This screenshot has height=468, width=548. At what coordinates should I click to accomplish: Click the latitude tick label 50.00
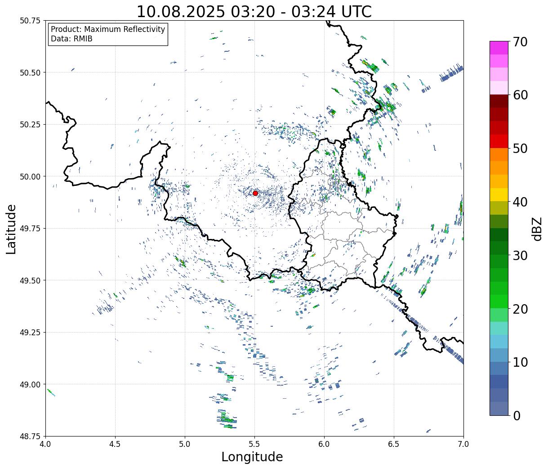(30, 176)
